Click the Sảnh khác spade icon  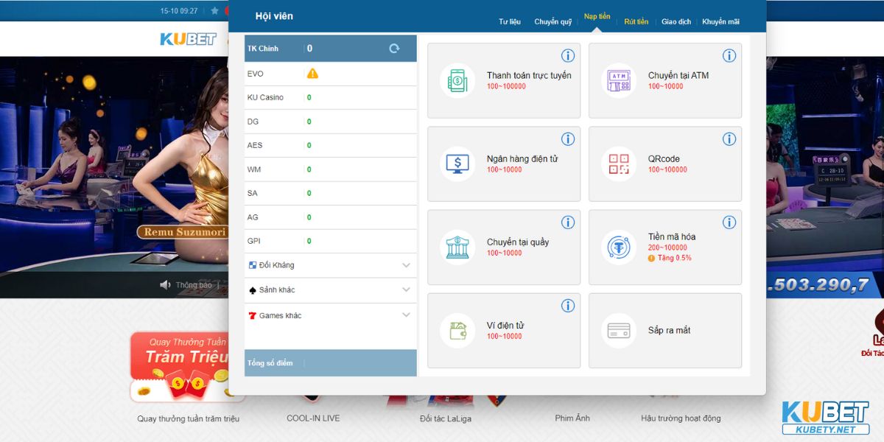coord(253,290)
